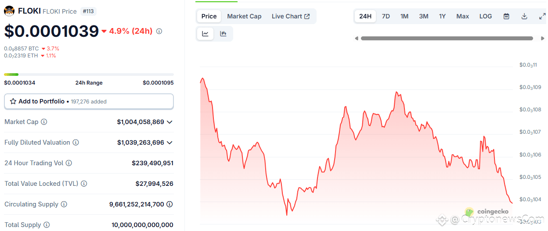Switch to line chart view icon
Image resolution: width=548 pixels, height=231 pixels.
(205, 34)
